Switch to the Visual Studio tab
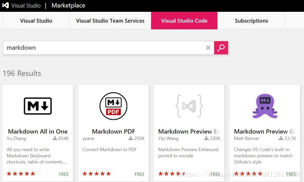The image size is (304, 182). (x=36, y=21)
